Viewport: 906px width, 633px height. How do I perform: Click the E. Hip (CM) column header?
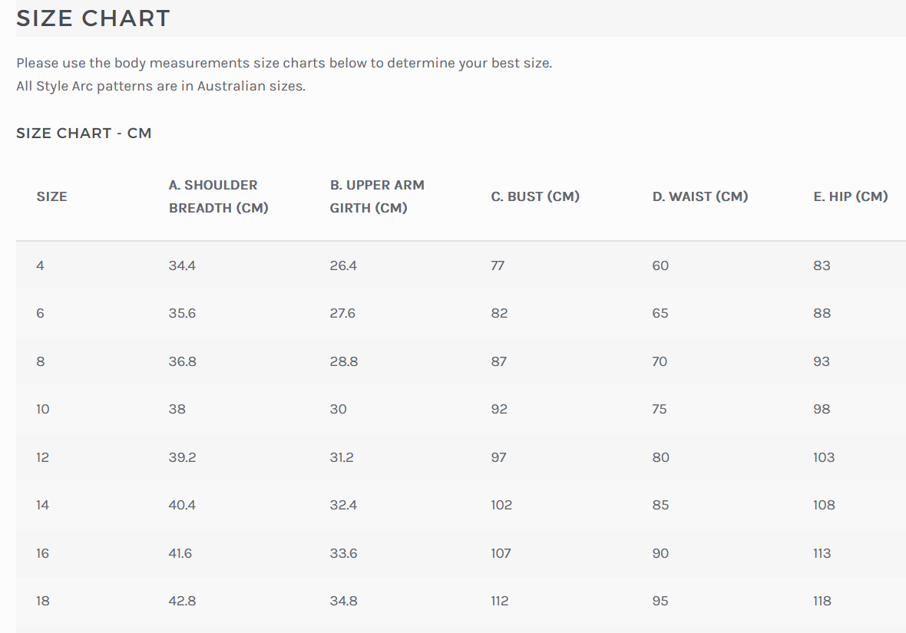[850, 196]
